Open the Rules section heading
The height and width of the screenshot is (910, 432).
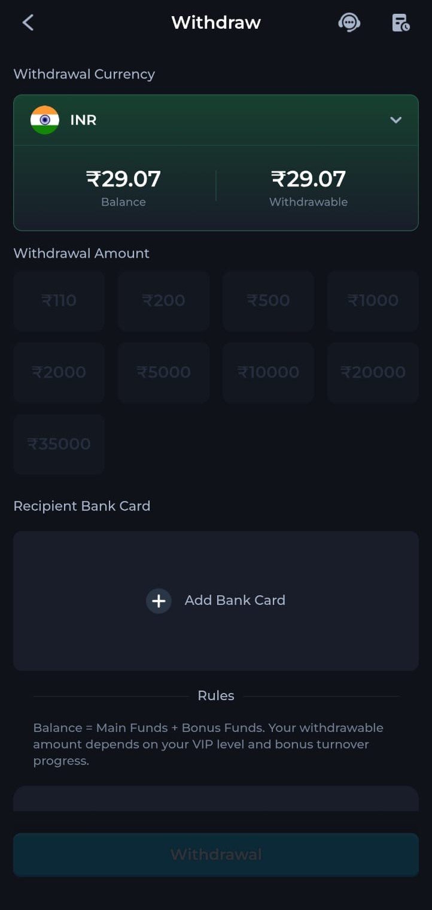(x=215, y=695)
